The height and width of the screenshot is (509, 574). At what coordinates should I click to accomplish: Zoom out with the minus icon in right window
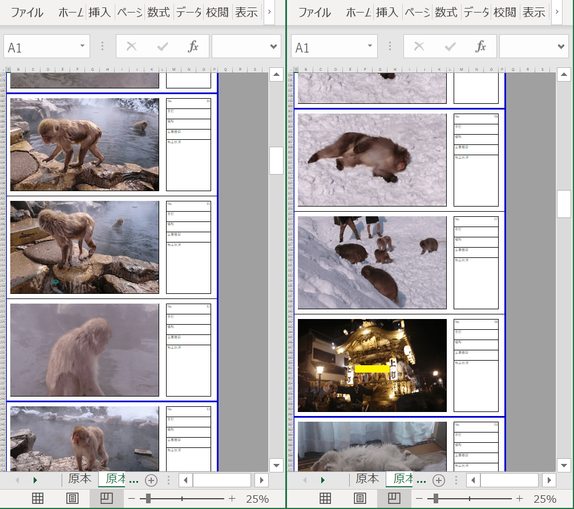[419, 499]
